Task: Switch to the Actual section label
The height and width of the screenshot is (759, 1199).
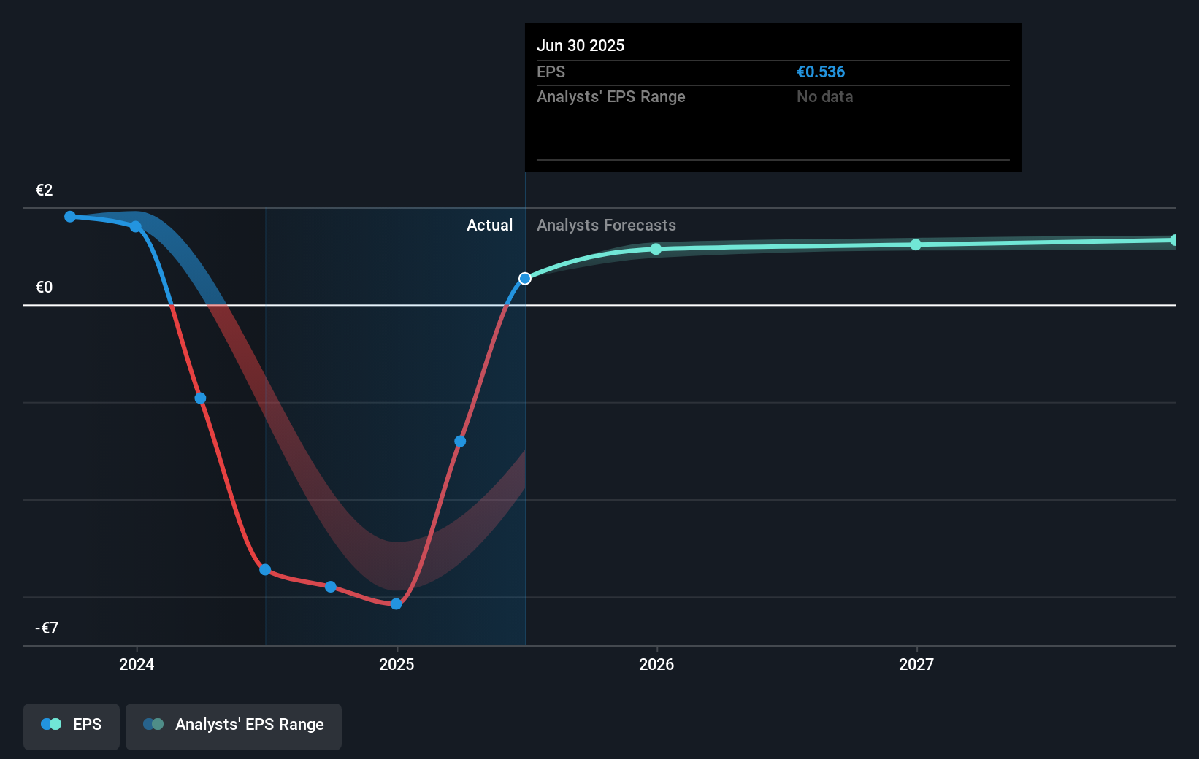Action: pos(489,225)
